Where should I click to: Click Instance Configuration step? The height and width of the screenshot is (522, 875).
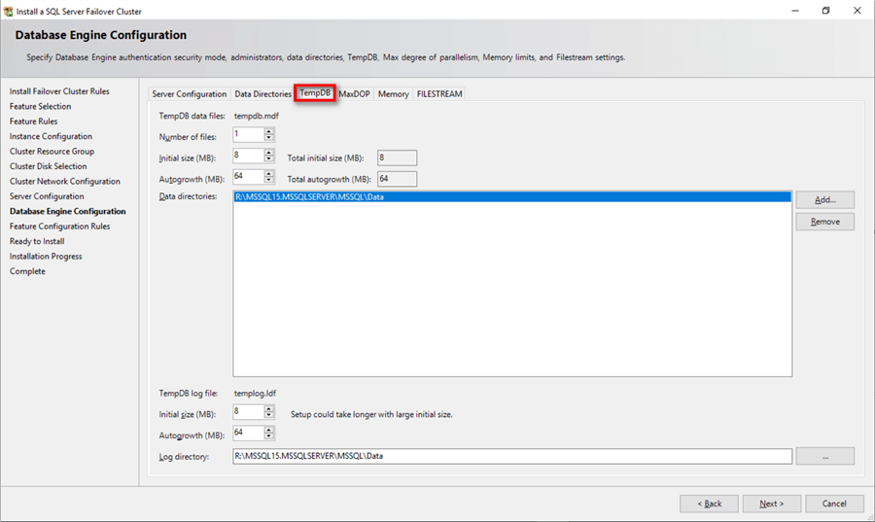point(51,136)
